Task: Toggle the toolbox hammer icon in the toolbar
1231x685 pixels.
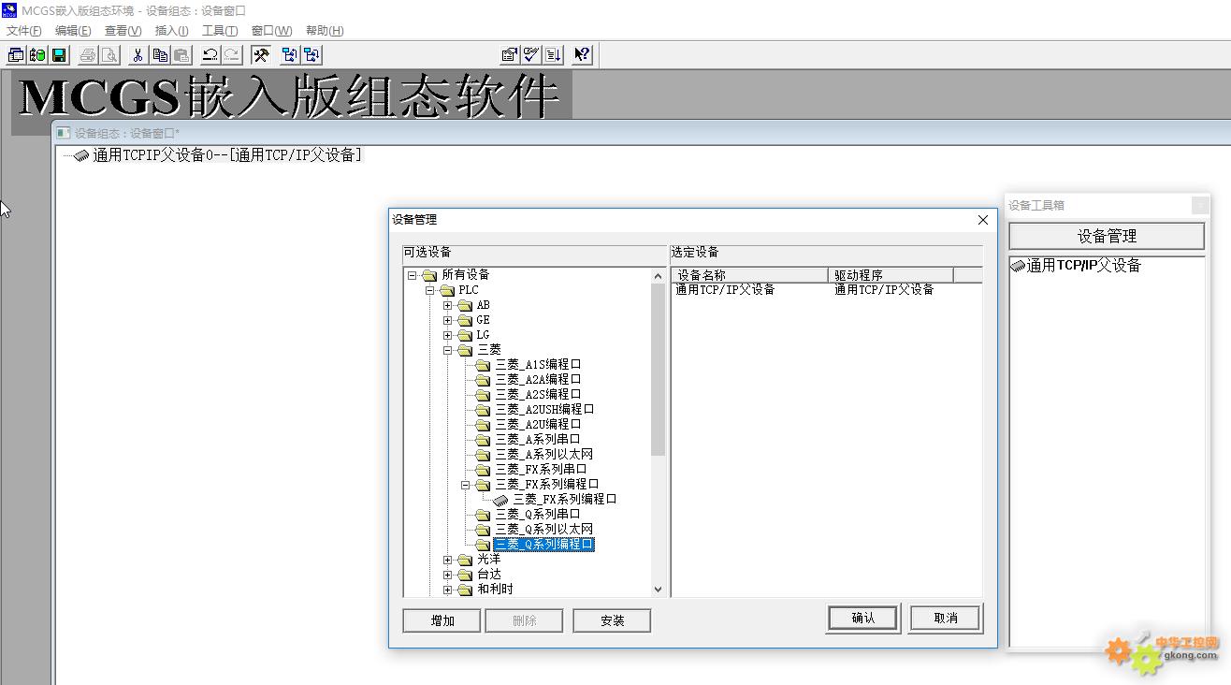Action: tap(261, 55)
